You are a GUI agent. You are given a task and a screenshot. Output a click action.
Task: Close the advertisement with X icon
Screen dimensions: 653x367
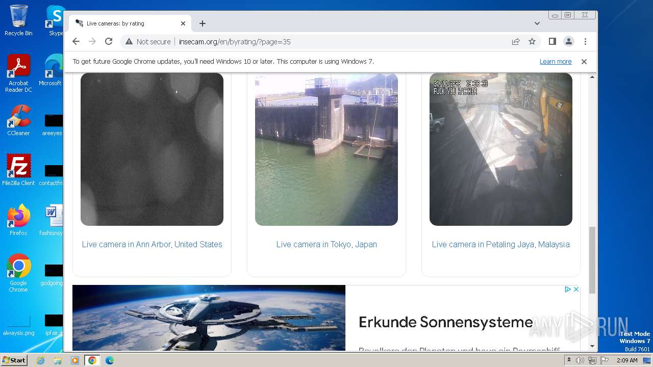pos(576,289)
